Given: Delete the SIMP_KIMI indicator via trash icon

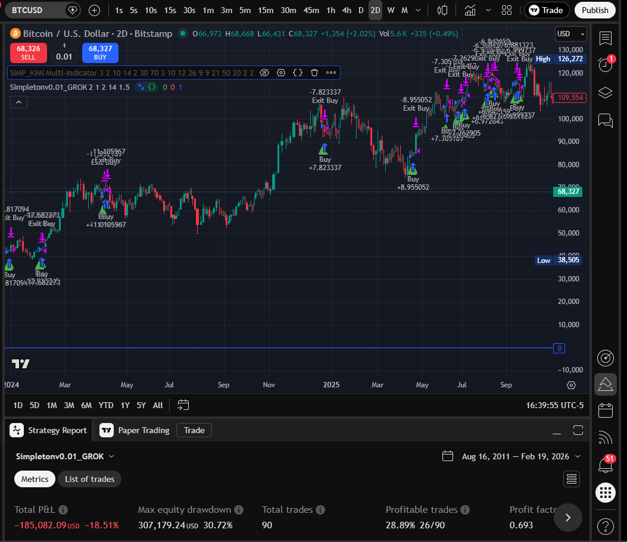Looking at the screenshot, I should (x=314, y=73).
